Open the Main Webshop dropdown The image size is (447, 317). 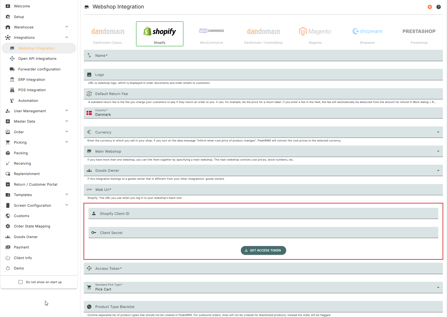click(x=263, y=151)
